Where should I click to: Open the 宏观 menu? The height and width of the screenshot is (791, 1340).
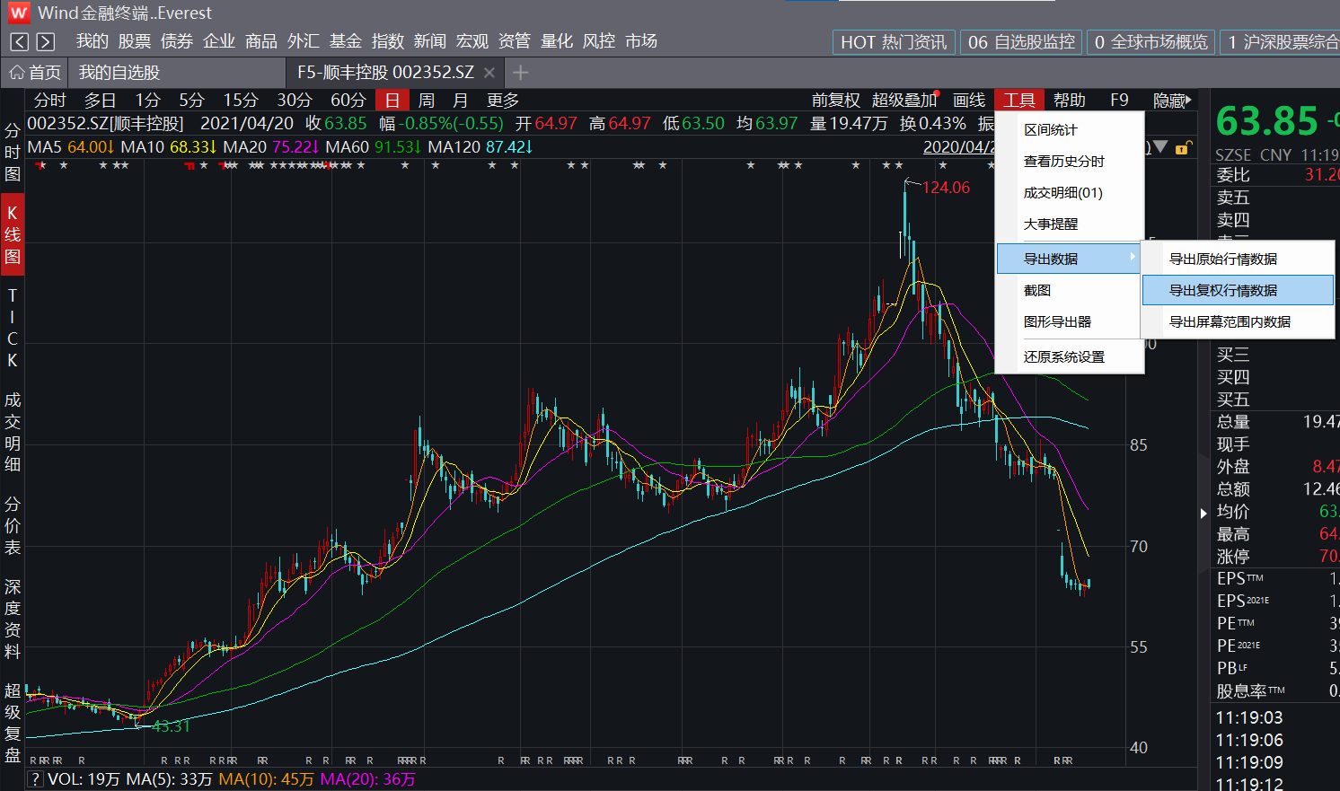click(x=472, y=41)
